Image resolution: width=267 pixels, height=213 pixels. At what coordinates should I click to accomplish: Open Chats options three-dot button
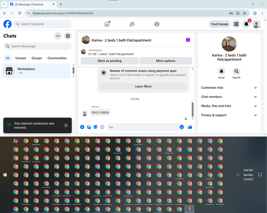click(58, 36)
